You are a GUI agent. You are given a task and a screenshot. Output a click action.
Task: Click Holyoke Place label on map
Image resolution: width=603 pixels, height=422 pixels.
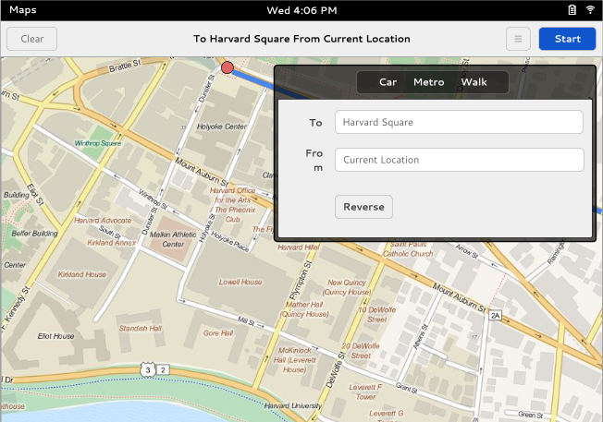pyautogui.click(x=230, y=242)
